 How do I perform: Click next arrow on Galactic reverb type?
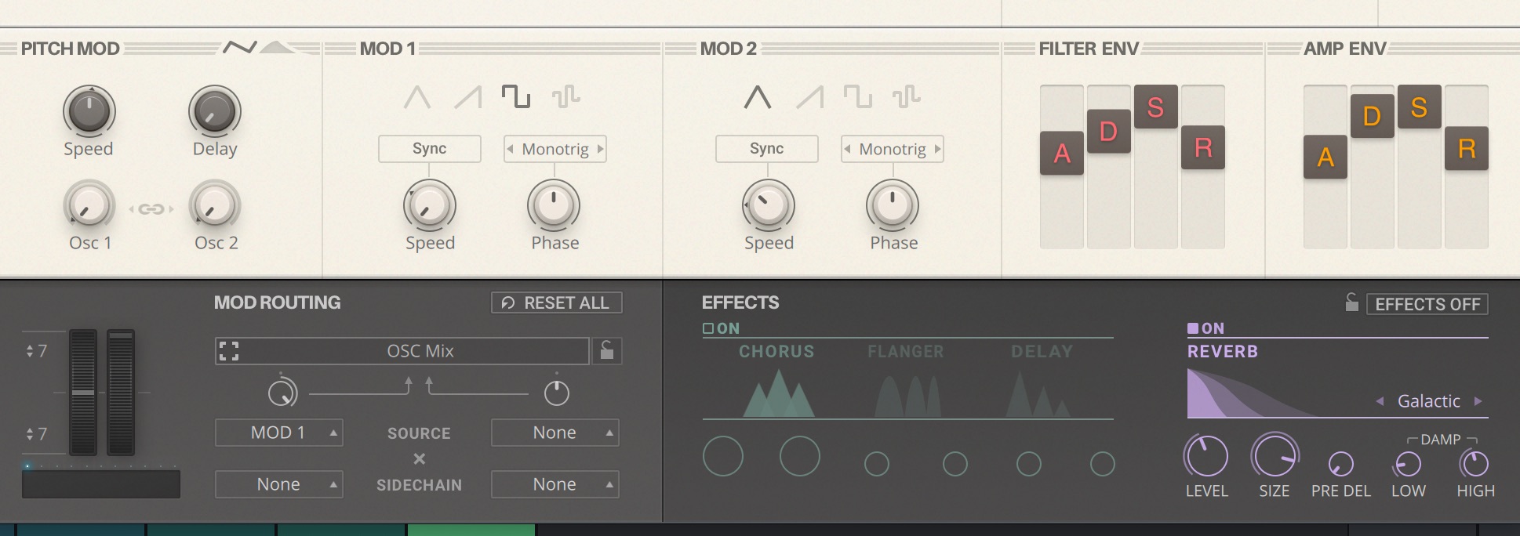click(1478, 401)
